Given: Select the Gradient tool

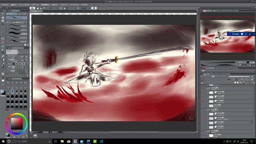Looking at the screenshot, I should 3,67.
